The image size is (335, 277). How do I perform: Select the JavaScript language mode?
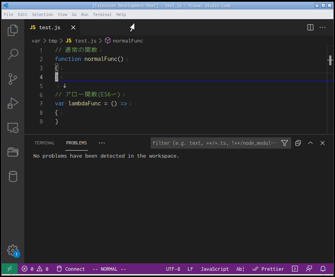click(x=214, y=269)
